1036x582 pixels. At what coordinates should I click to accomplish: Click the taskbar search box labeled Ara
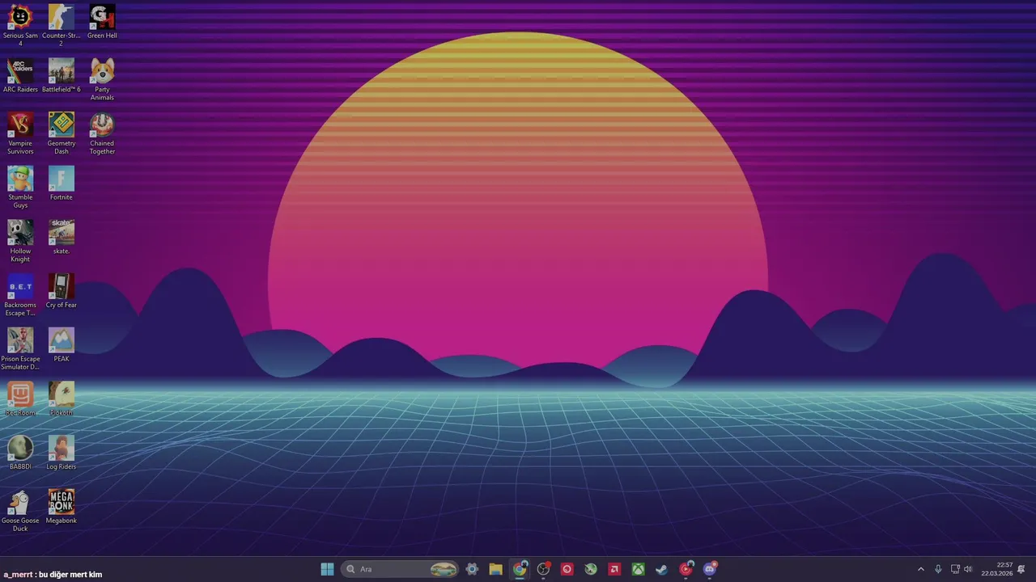click(401, 569)
